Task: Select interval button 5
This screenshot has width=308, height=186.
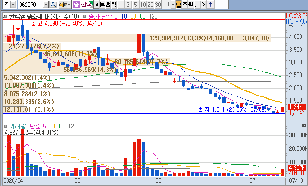Action: (135, 5)
